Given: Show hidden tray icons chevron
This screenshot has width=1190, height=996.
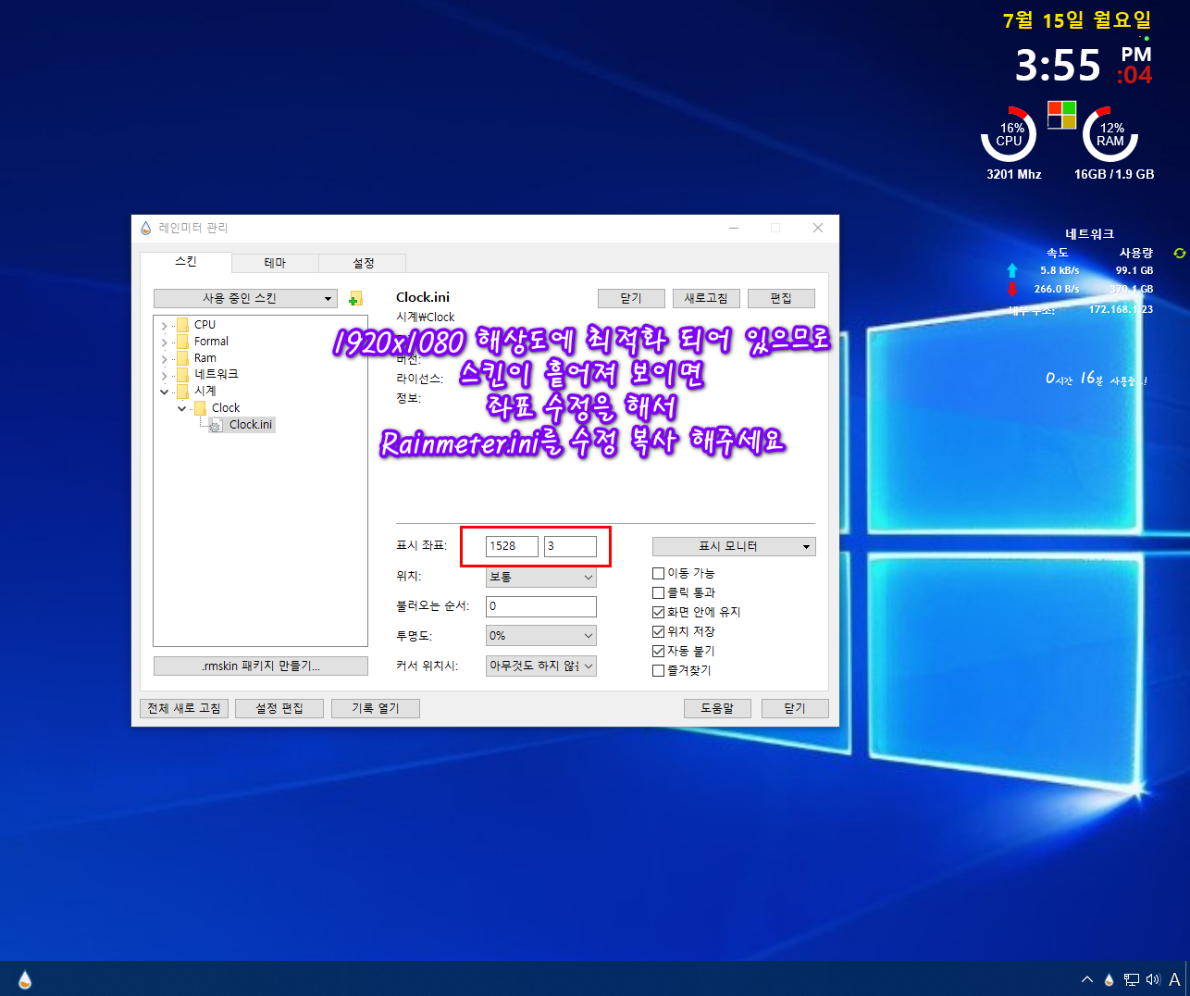Looking at the screenshot, I should pyautogui.click(x=1087, y=979).
